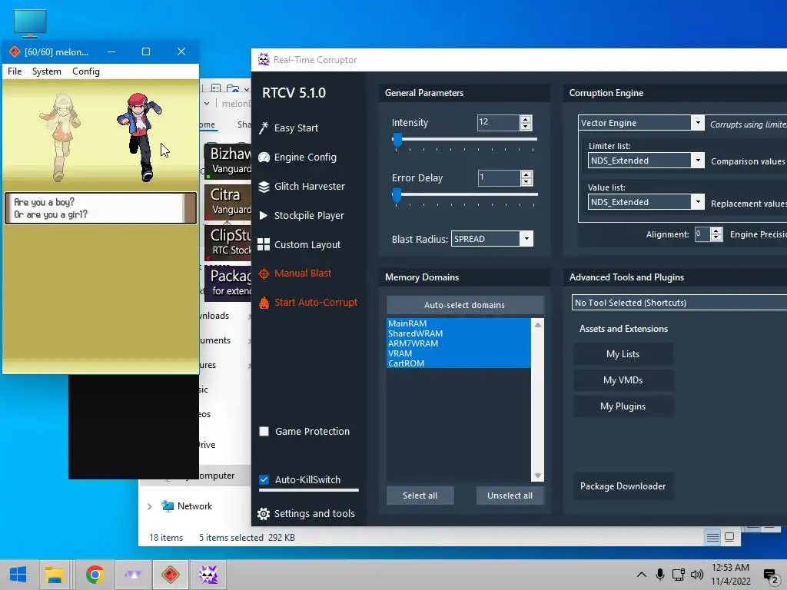Click Network folder icon in Explorer
The image size is (787, 590).
[x=167, y=506]
